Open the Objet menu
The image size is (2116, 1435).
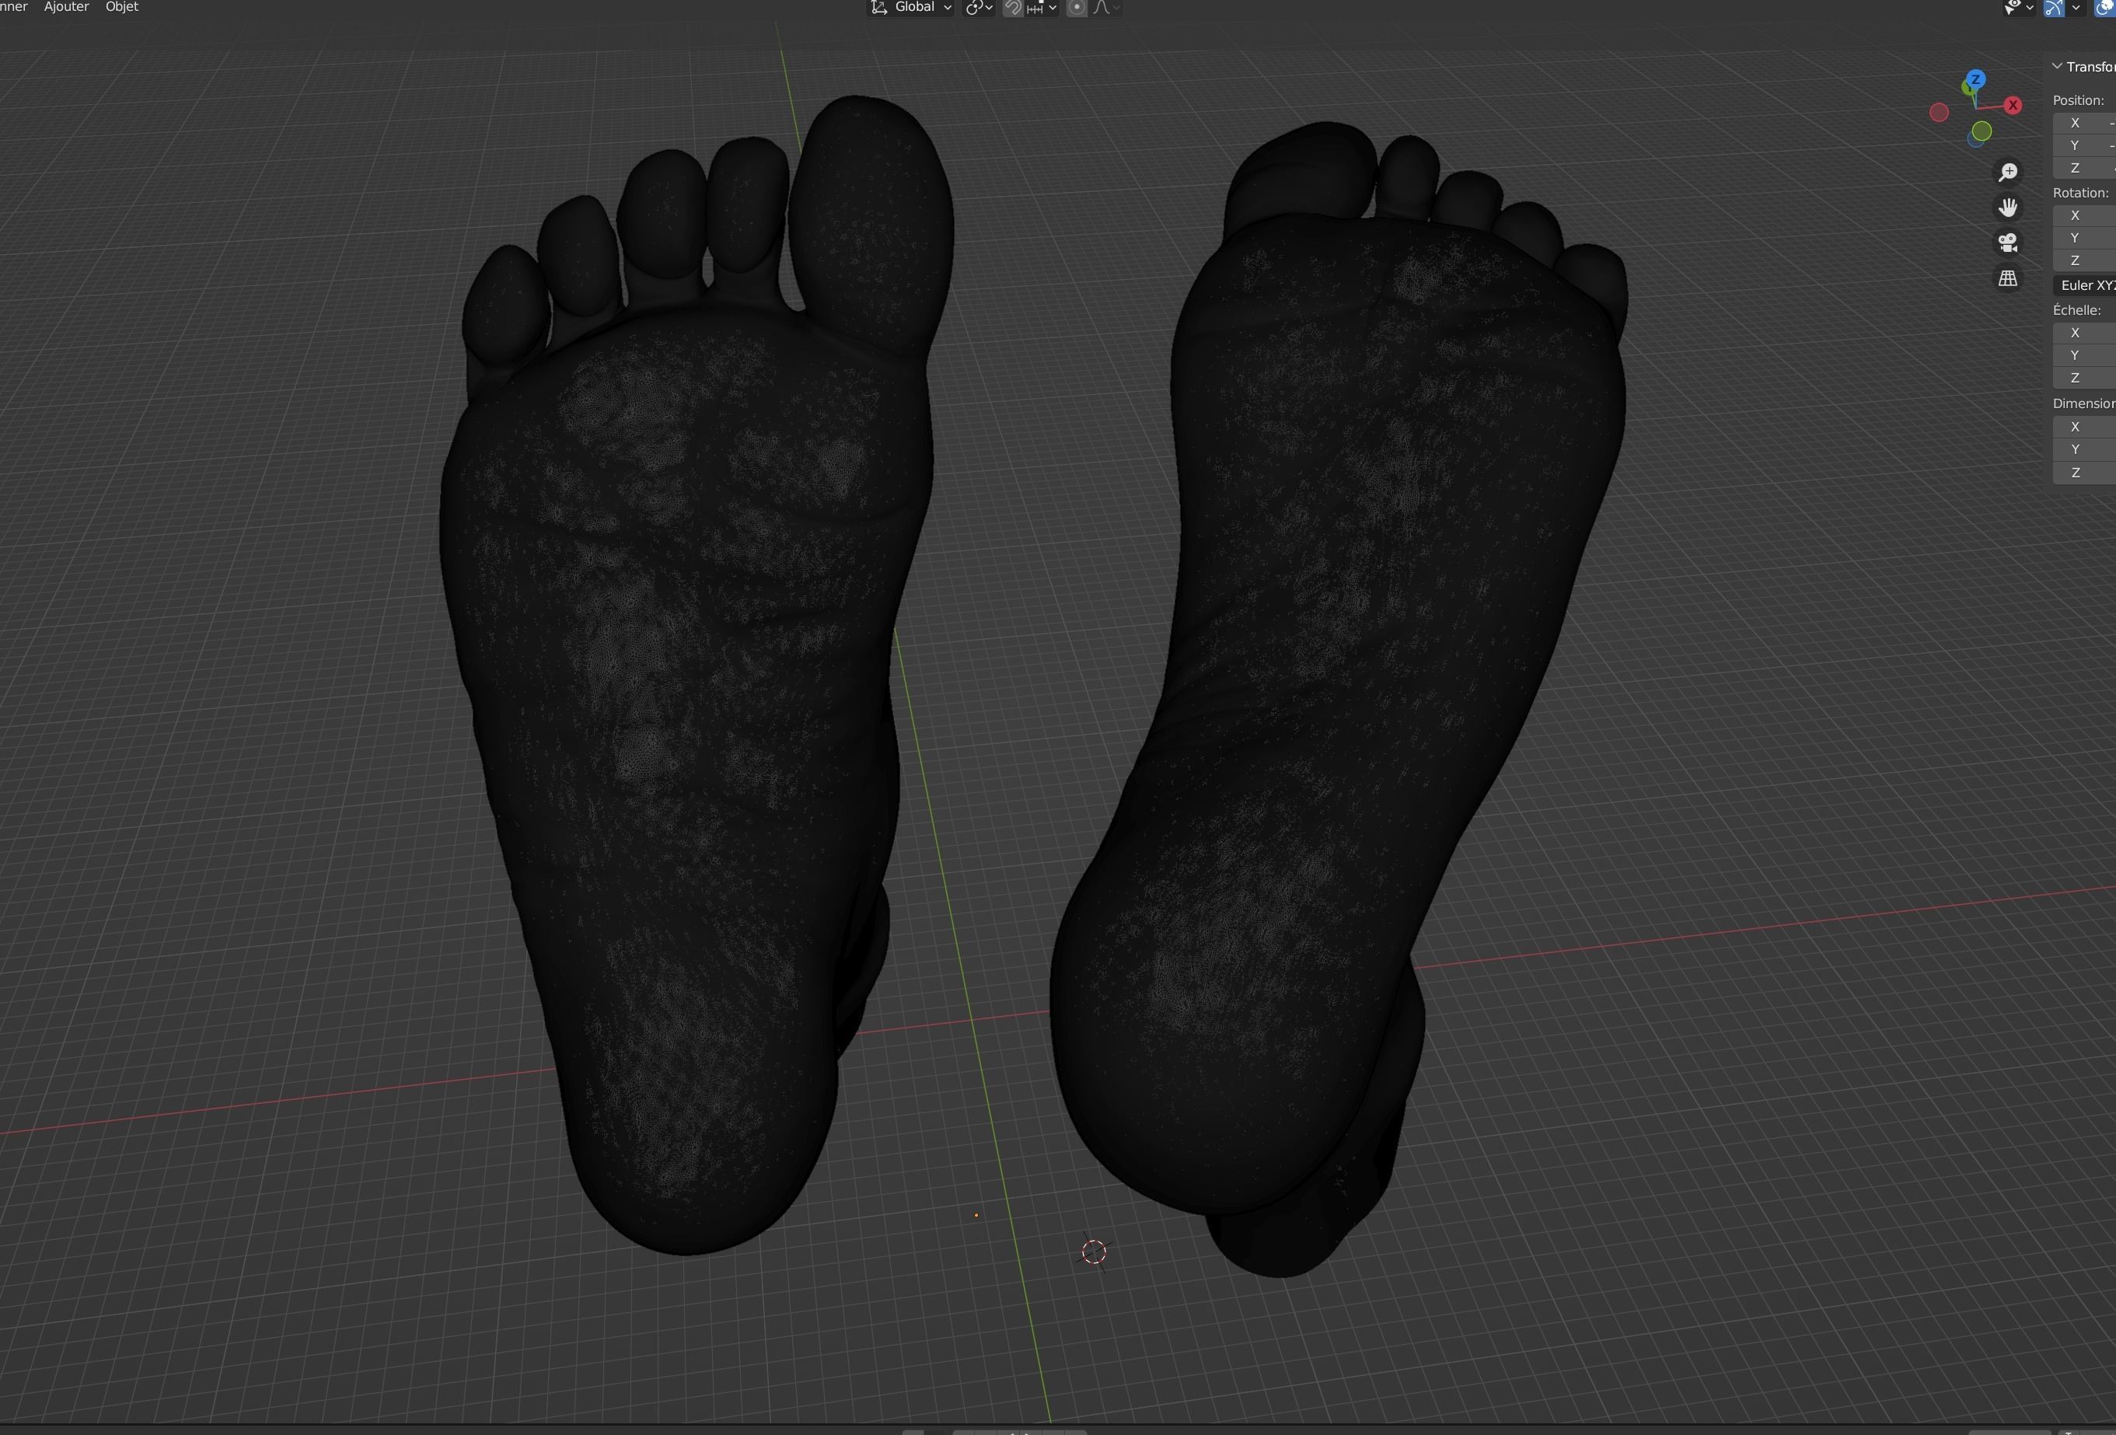(x=122, y=6)
